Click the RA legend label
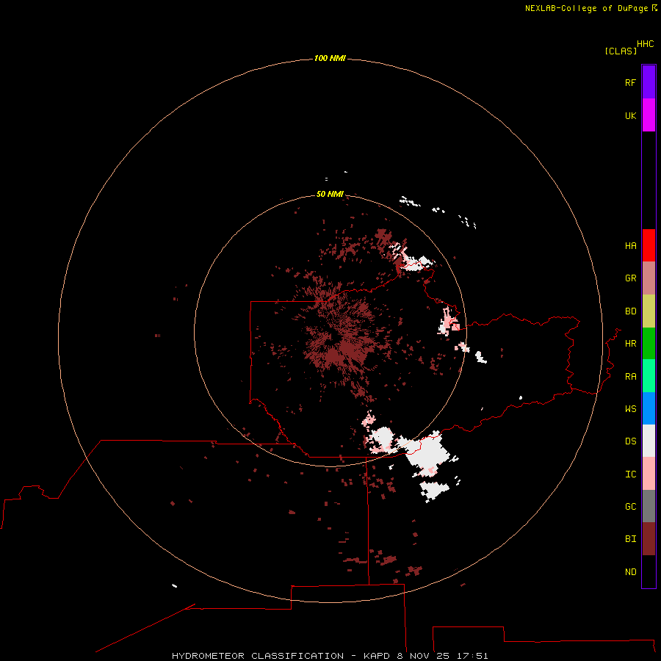 [x=630, y=376]
